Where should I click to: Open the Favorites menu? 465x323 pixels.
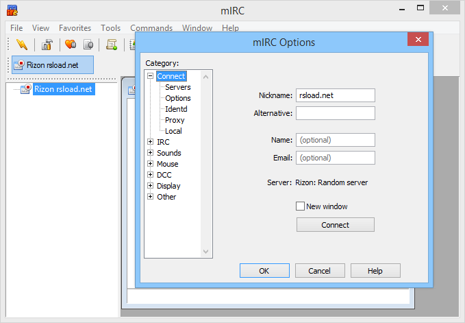coord(75,28)
